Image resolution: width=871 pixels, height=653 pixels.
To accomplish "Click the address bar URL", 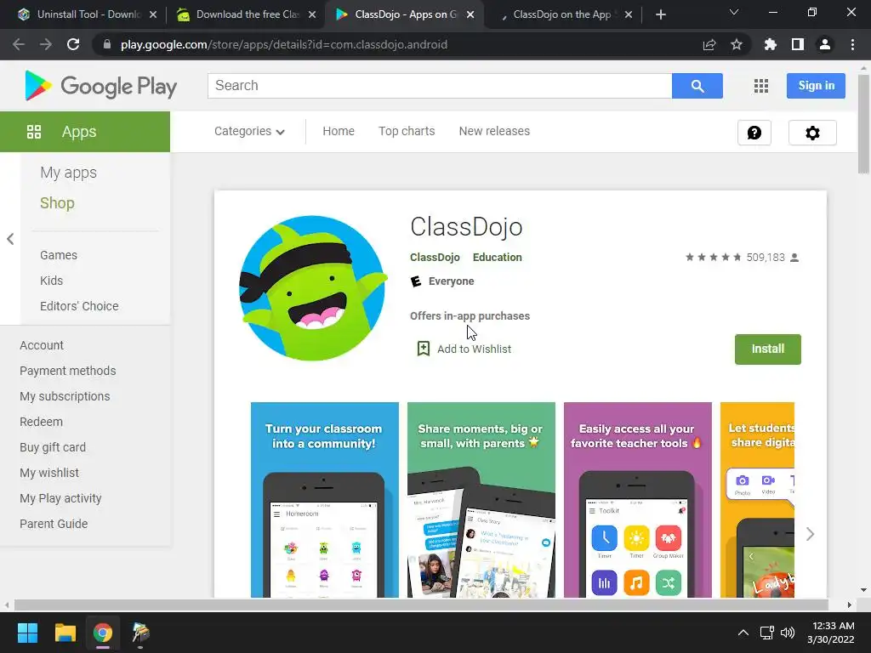I will (x=284, y=44).
